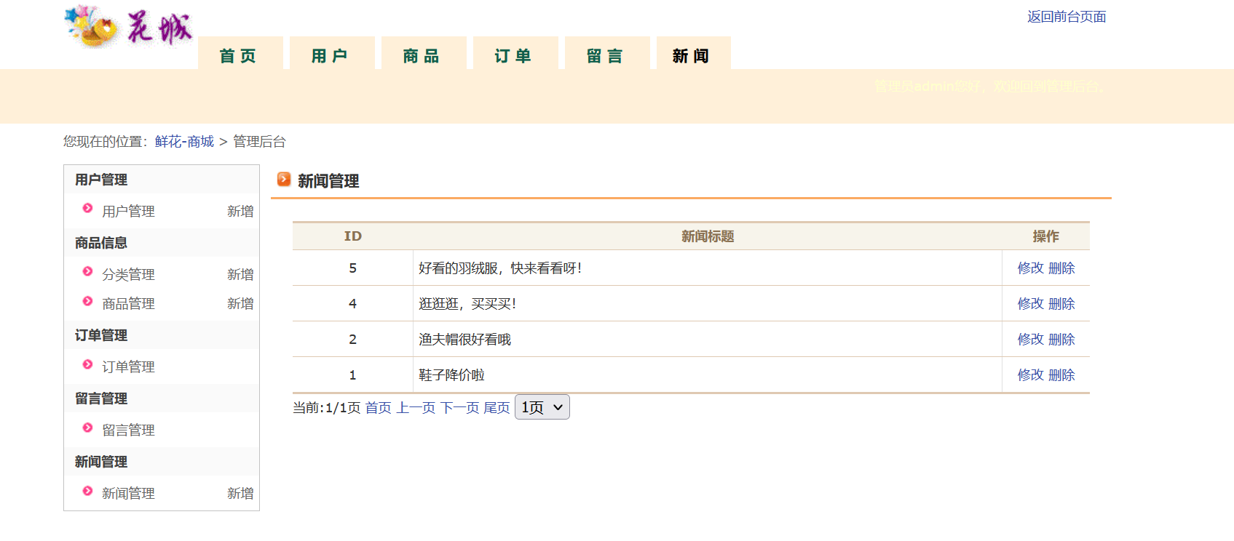
Task: Click the 管理后台 breadcrumb text
Action: (x=259, y=142)
